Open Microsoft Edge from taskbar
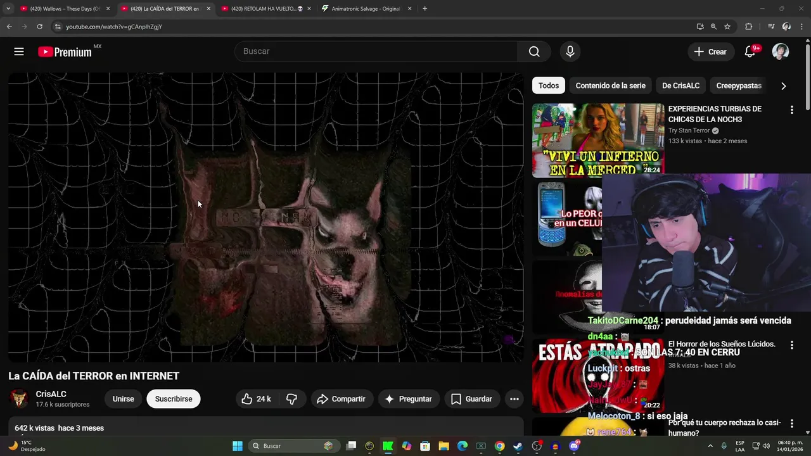Viewport: 811px width, 456px height. (x=463, y=446)
